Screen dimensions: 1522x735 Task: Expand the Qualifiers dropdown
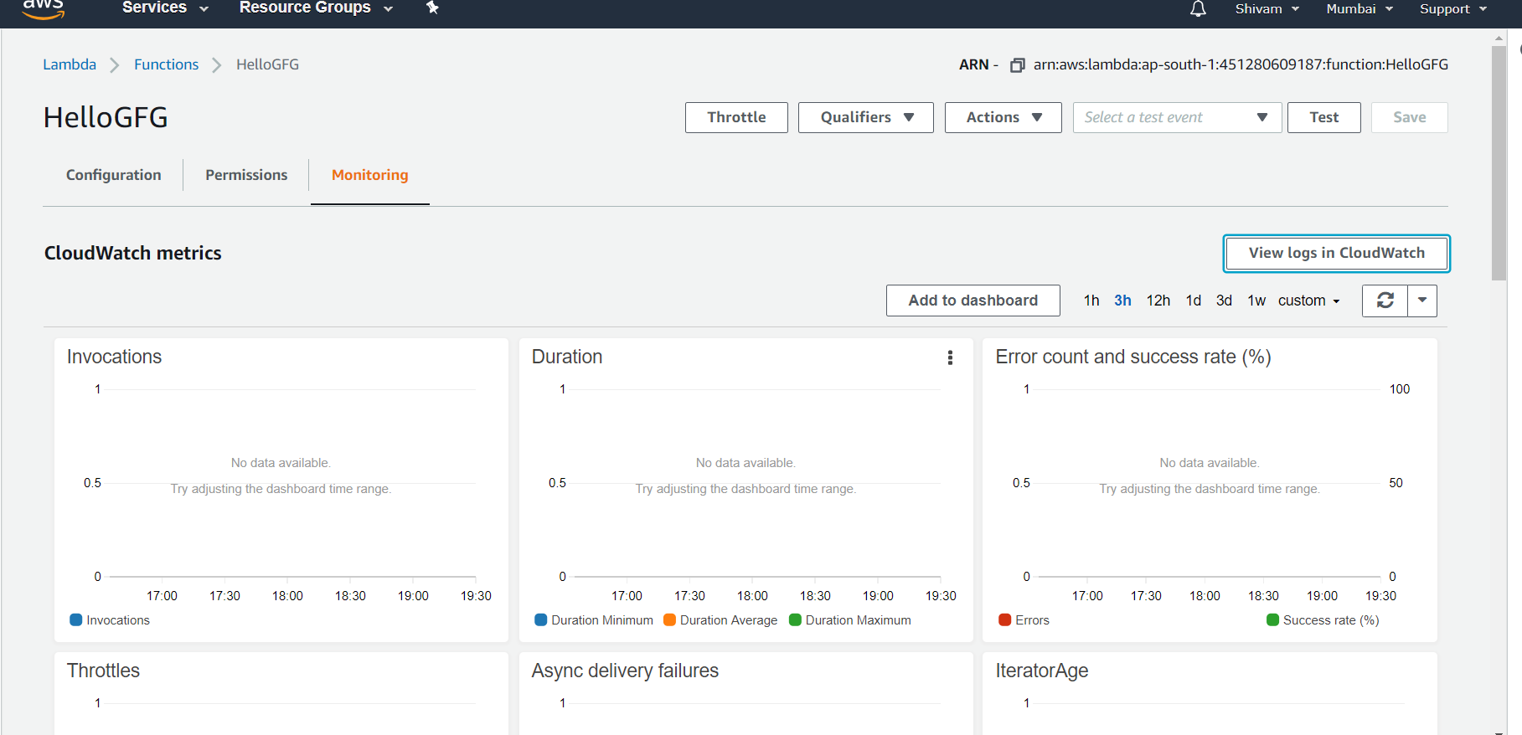click(866, 117)
